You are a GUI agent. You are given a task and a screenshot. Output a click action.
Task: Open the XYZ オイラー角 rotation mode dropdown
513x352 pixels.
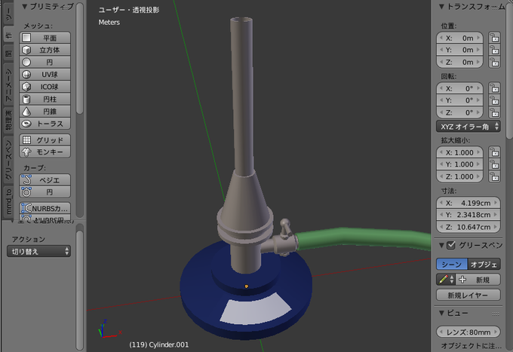[x=468, y=127]
